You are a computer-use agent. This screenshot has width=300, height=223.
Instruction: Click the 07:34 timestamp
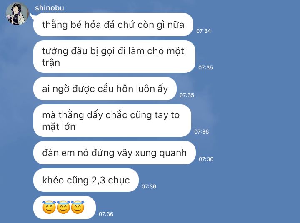point(204,31)
